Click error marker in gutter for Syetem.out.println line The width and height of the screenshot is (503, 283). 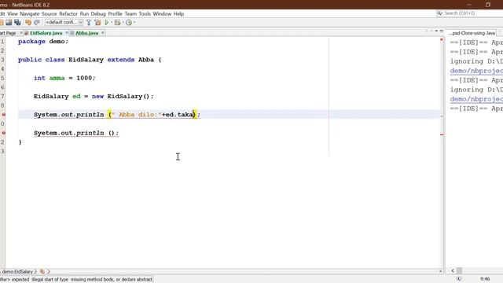[x=3, y=133]
